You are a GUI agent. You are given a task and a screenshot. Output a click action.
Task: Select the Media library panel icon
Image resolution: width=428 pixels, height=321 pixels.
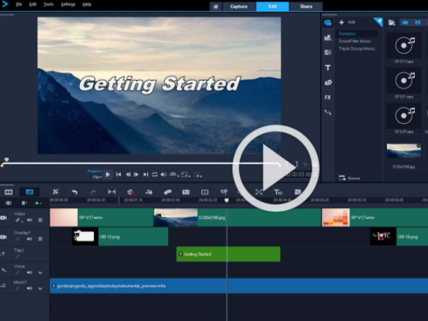click(328, 23)
